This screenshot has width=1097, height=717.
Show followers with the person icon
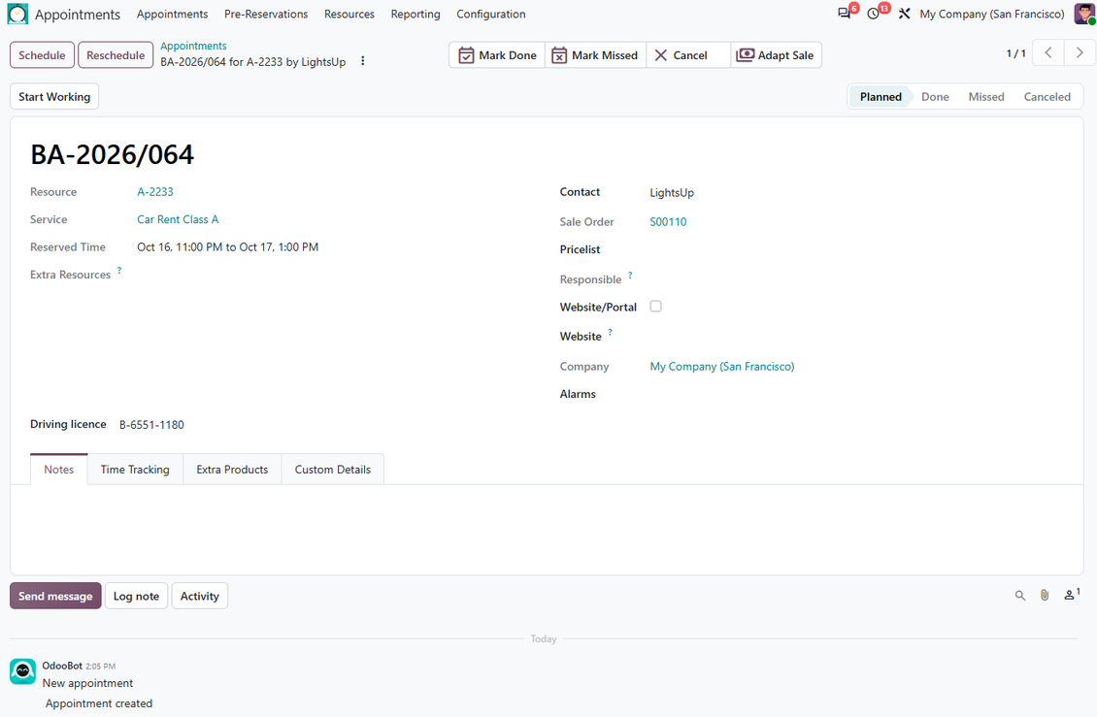pyautogui.click(x=1072, y=595)
